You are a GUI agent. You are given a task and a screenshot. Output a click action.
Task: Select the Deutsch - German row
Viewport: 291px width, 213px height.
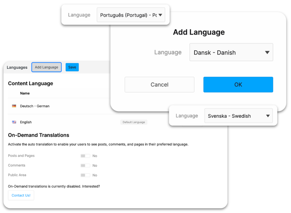coord(35,106)
